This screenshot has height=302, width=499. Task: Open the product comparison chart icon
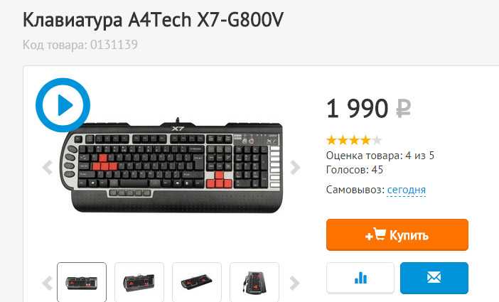coord(360,278)
